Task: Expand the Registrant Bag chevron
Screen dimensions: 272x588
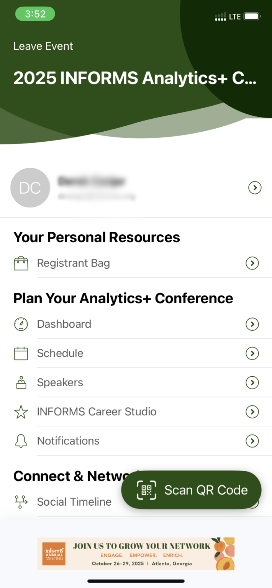Action: [x=252, y=263]
